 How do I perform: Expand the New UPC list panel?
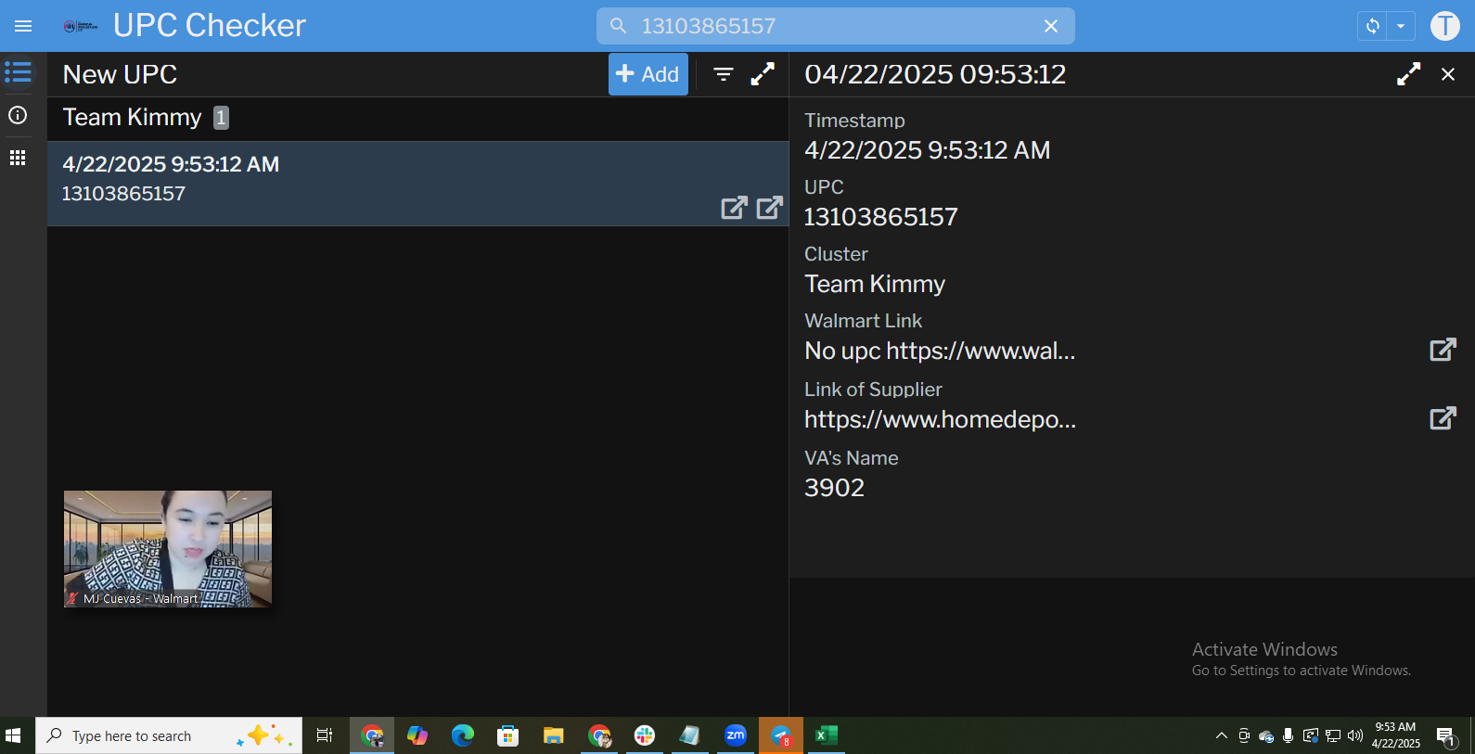point(763,74)
